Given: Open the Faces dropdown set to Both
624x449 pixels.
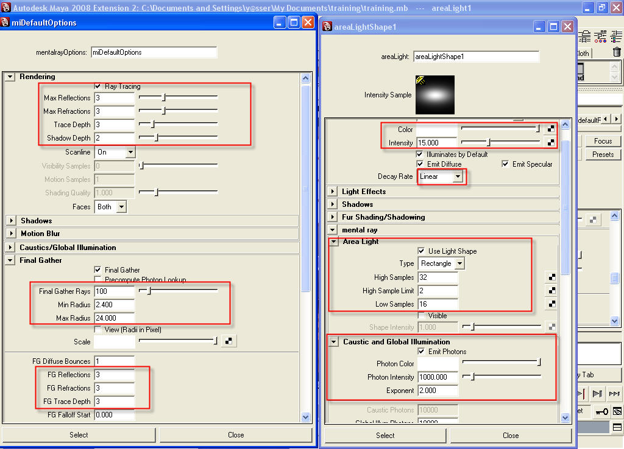Looking at the screenshot, I should pyautogui.click(x=110, y=207).
